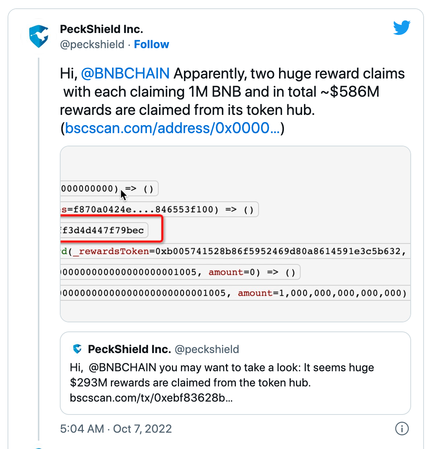This screenshot has height=449, width=427.
Task: Click the 5:04 AM · Oct 7, 2022 timestamp
Action: (x=116, y=429)
